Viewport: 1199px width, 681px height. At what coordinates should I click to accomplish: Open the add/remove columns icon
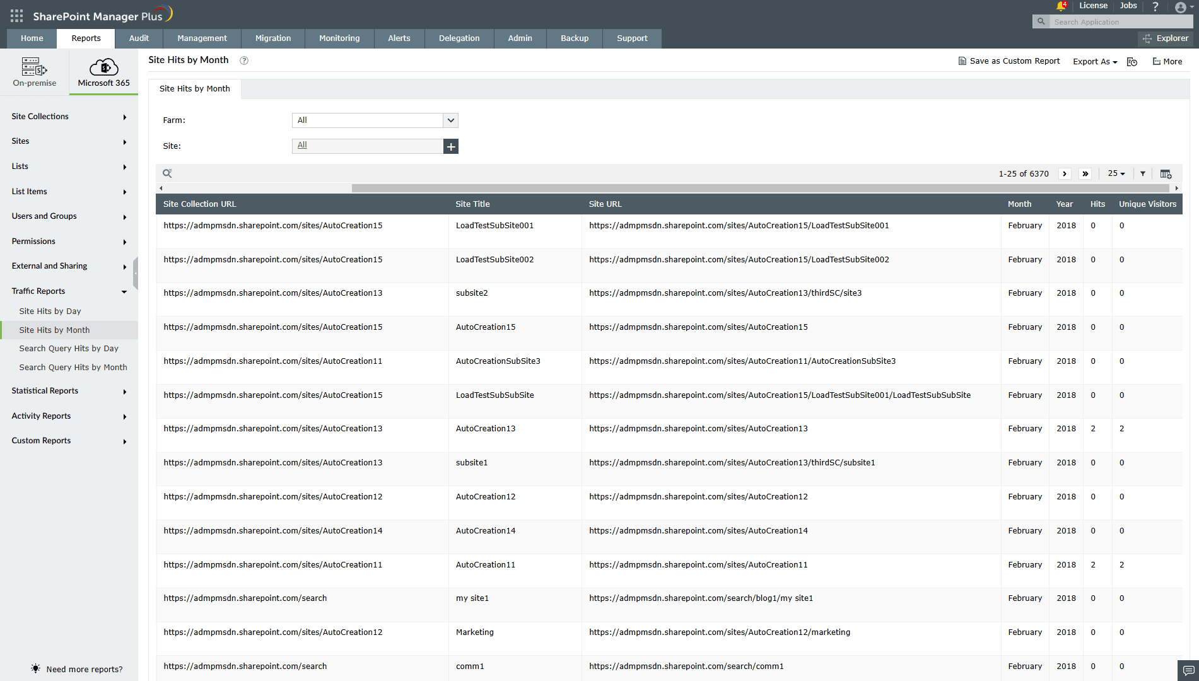1166,173
